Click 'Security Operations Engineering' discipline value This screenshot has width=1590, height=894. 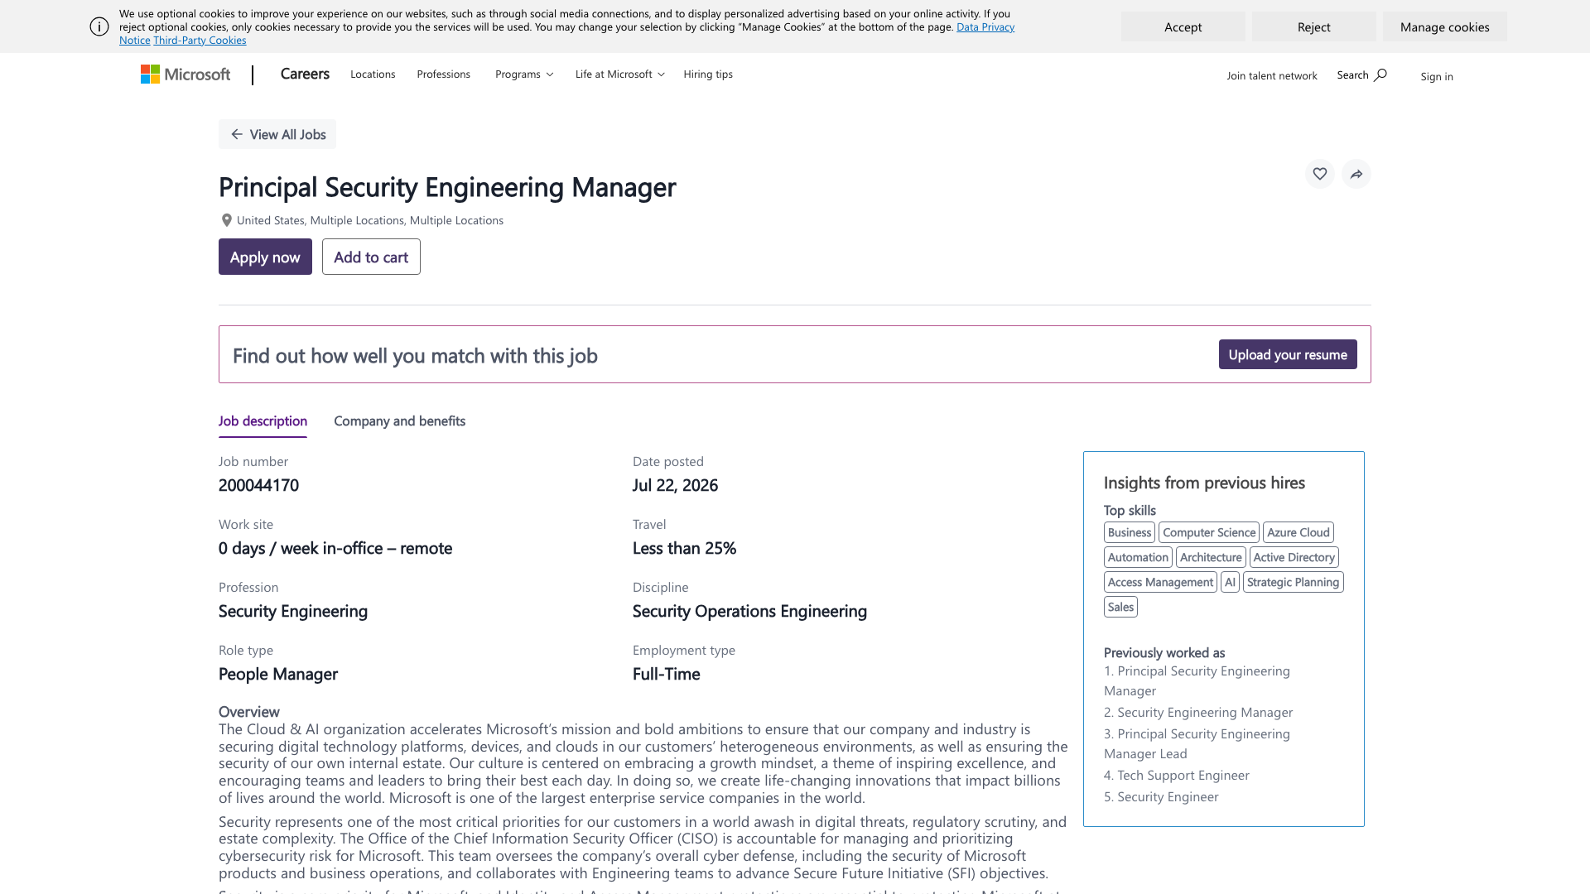coord(749,611)
